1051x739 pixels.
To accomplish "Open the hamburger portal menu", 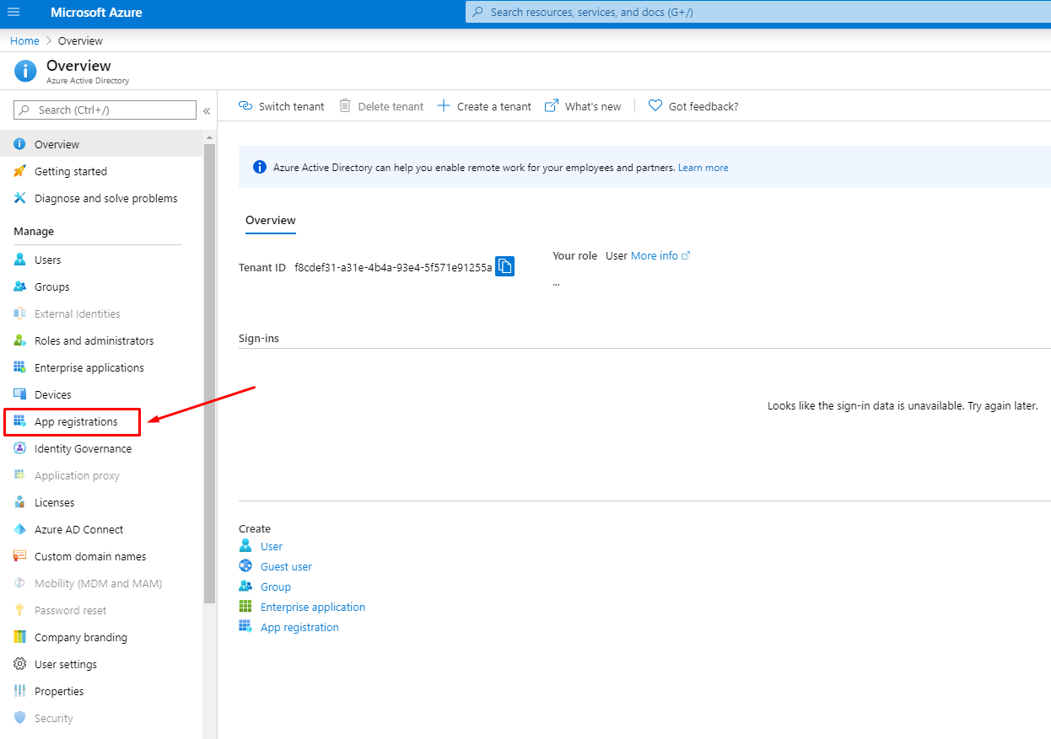I will (x=13, y=13).
